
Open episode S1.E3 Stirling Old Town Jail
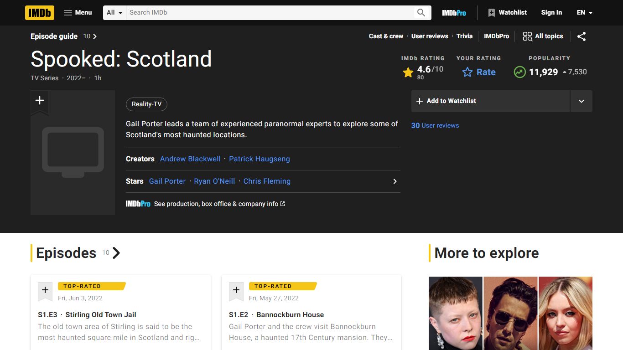coord(87,315)
